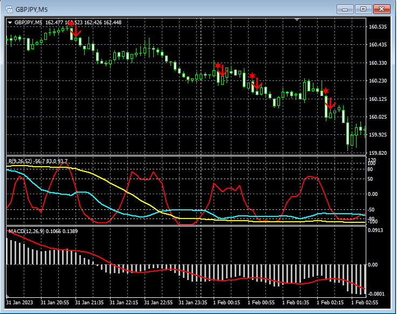This screenshot has height=314, width=397.
Task: Click the third red down arrow near 160.230
Action: click(x=257, y=84)
